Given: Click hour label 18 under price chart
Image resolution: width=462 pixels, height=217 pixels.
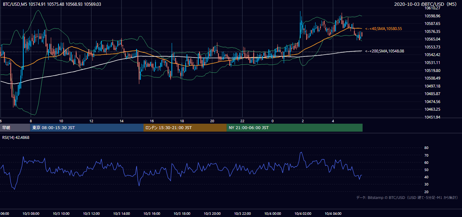Looking at the screenshot, I should [182, 121].
